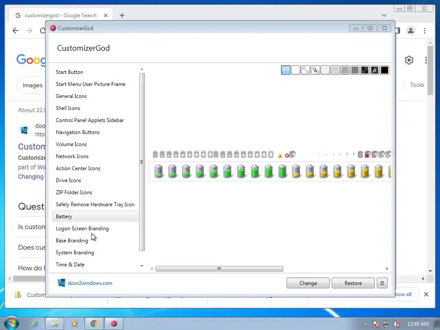Choose the Drive Icons category
This screenshot has height=330, width=440.
click(x=68, y=180)
